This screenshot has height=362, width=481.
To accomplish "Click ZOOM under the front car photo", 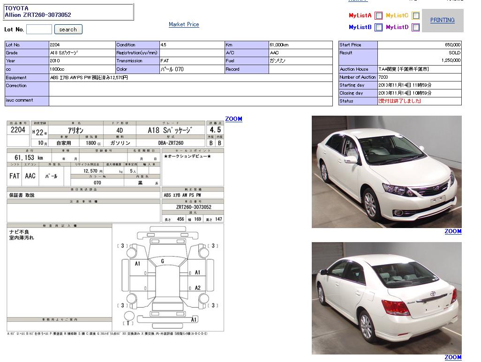I will 453,231.
